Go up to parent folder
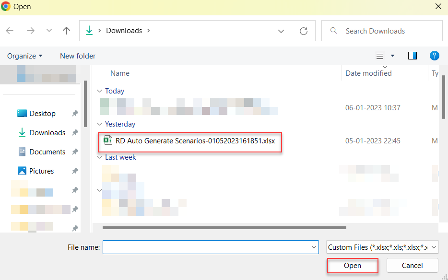Viewport: 448px width, 280px height. (66, 30)
